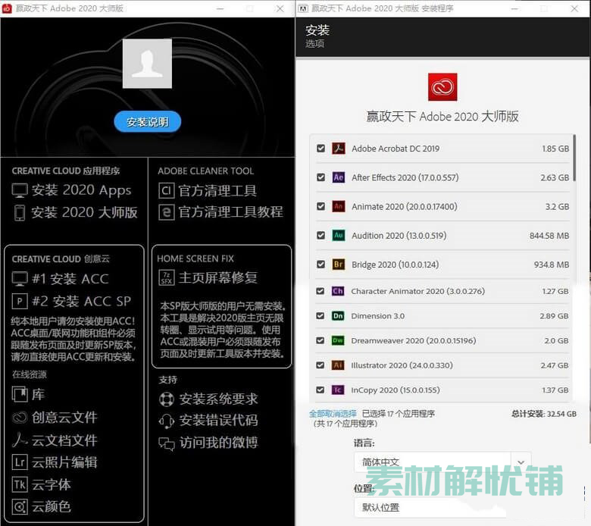The width and height of the screenshot is (591, 526).
Task: Click headset icon beside 安装错误代码
Action: coord(166,421)
